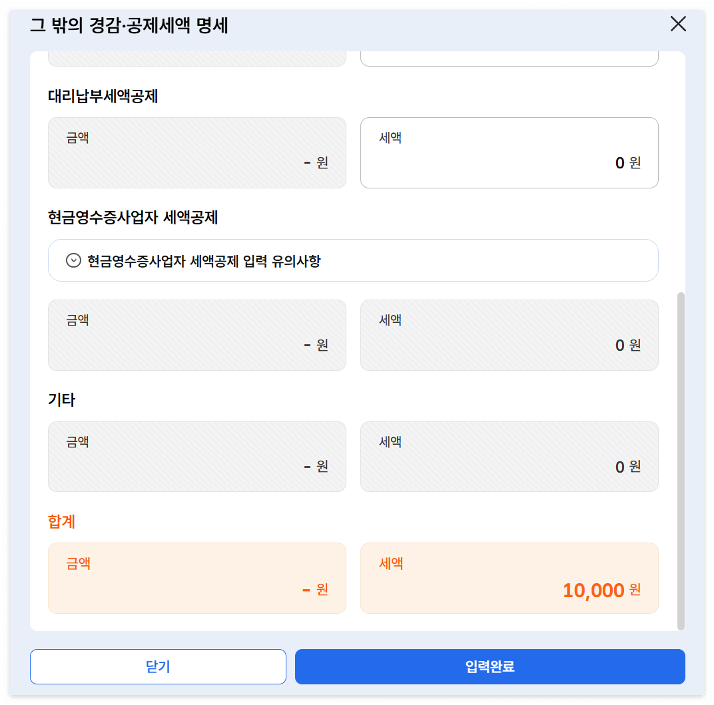Click the vertical scrollbar on the right edge
Image resolution: width=714 pixels, height=705 pixels.
pyautogui.click(x=681, y=459)
